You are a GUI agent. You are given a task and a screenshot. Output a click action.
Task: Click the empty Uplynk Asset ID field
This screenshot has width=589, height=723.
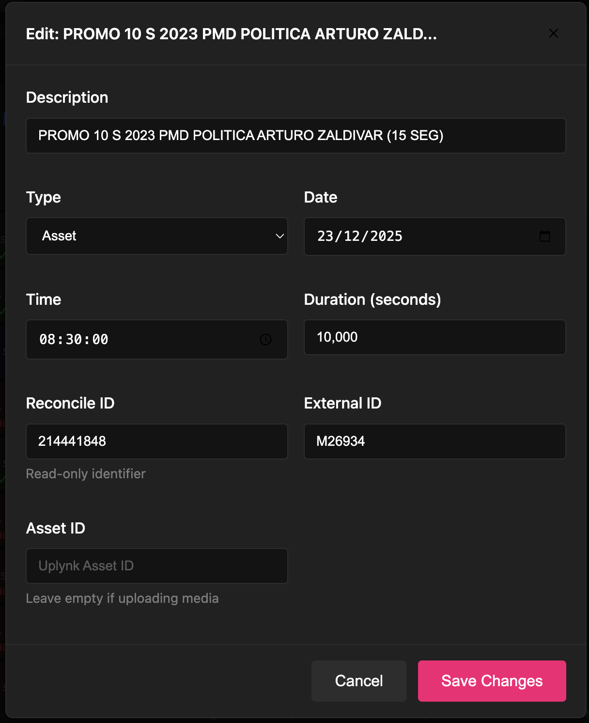coord(156,566)
